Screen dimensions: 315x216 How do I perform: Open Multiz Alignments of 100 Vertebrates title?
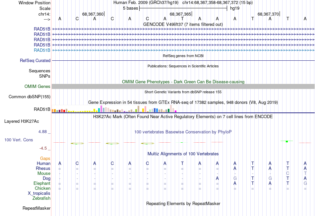coord(183,154)
